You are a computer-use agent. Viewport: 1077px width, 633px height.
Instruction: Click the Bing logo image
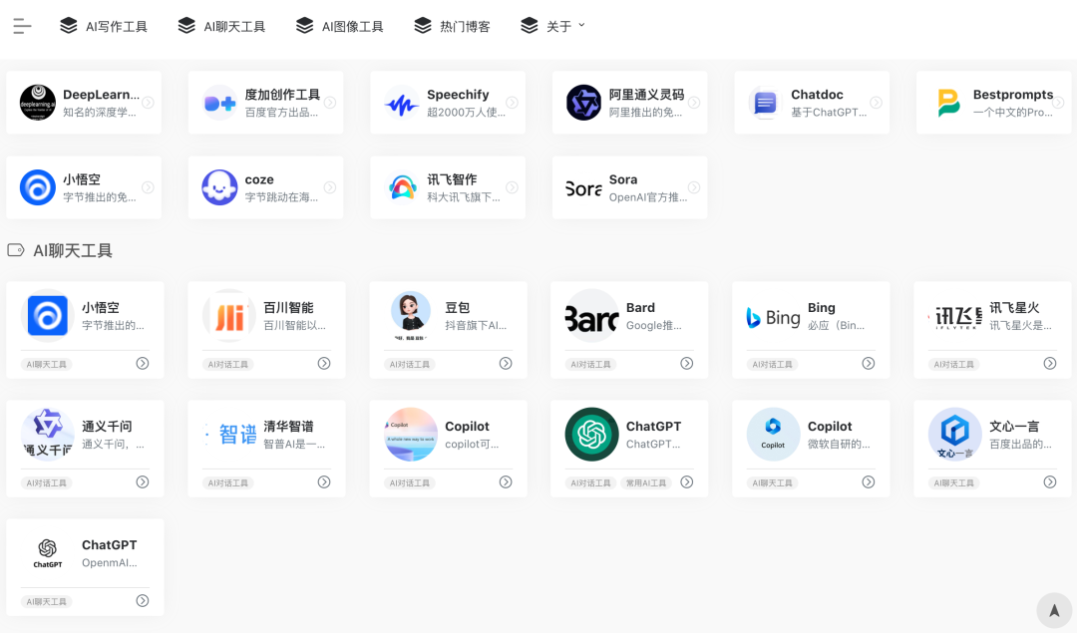click(x=774, y=317)
